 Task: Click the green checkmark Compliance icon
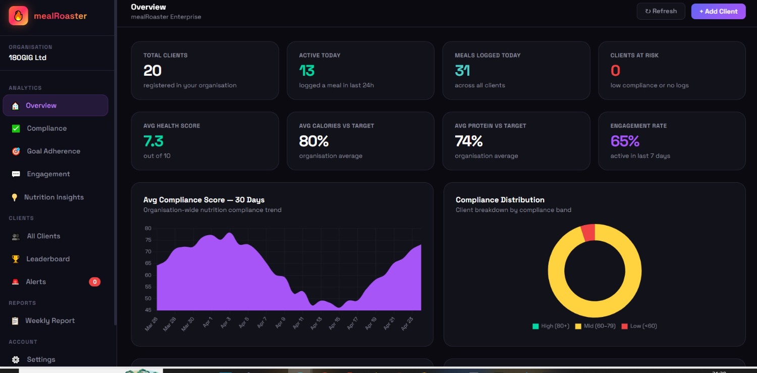tap(16, 128)
